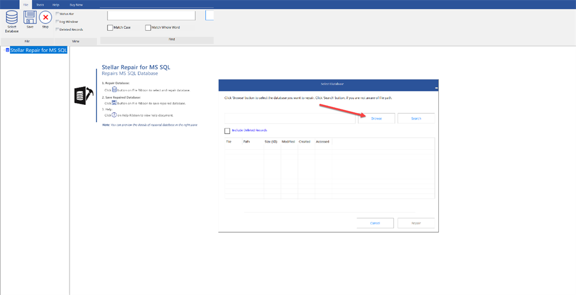The width and height of the screenshot is (576, 295).
Task: Check Include Deleted Records in dialog
Action: [x=227, y=131]
